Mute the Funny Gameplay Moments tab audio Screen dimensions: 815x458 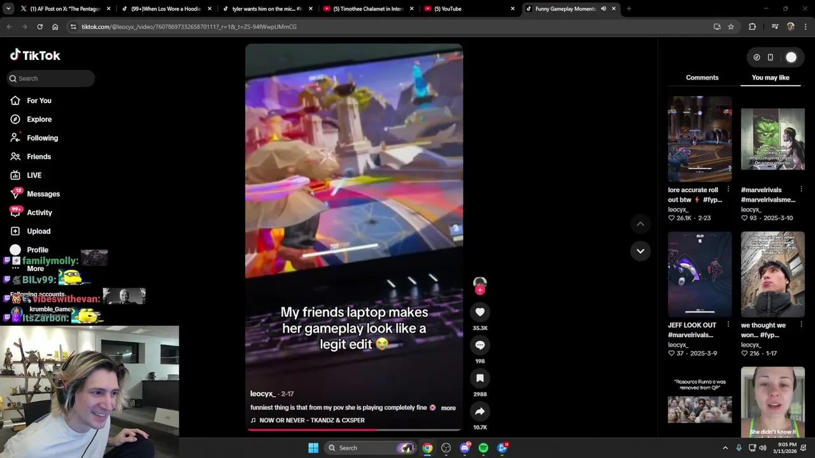(x=603, y=9)
